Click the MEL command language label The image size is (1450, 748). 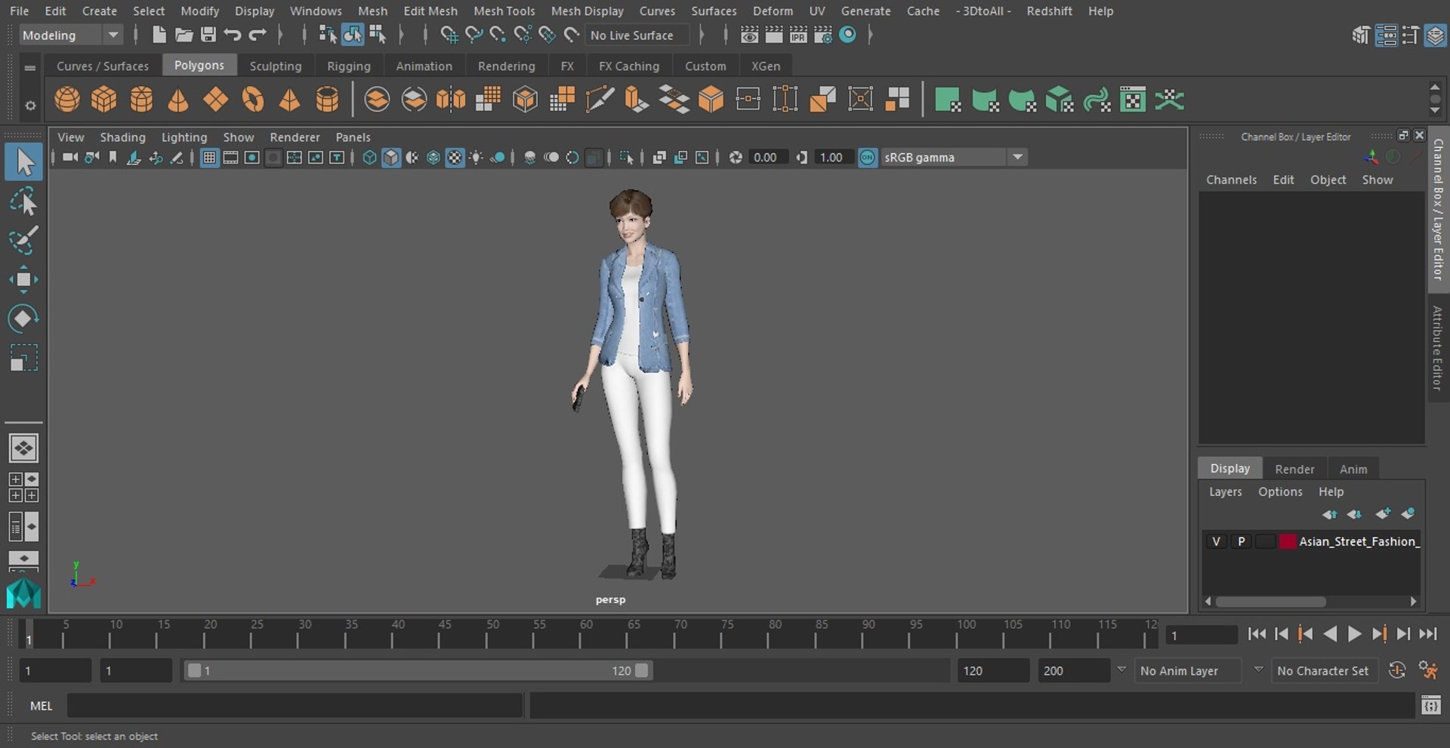[42, 706]
